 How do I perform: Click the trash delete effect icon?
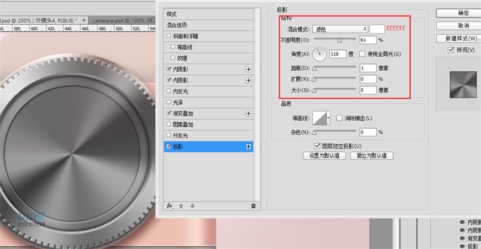coord(253,206)
